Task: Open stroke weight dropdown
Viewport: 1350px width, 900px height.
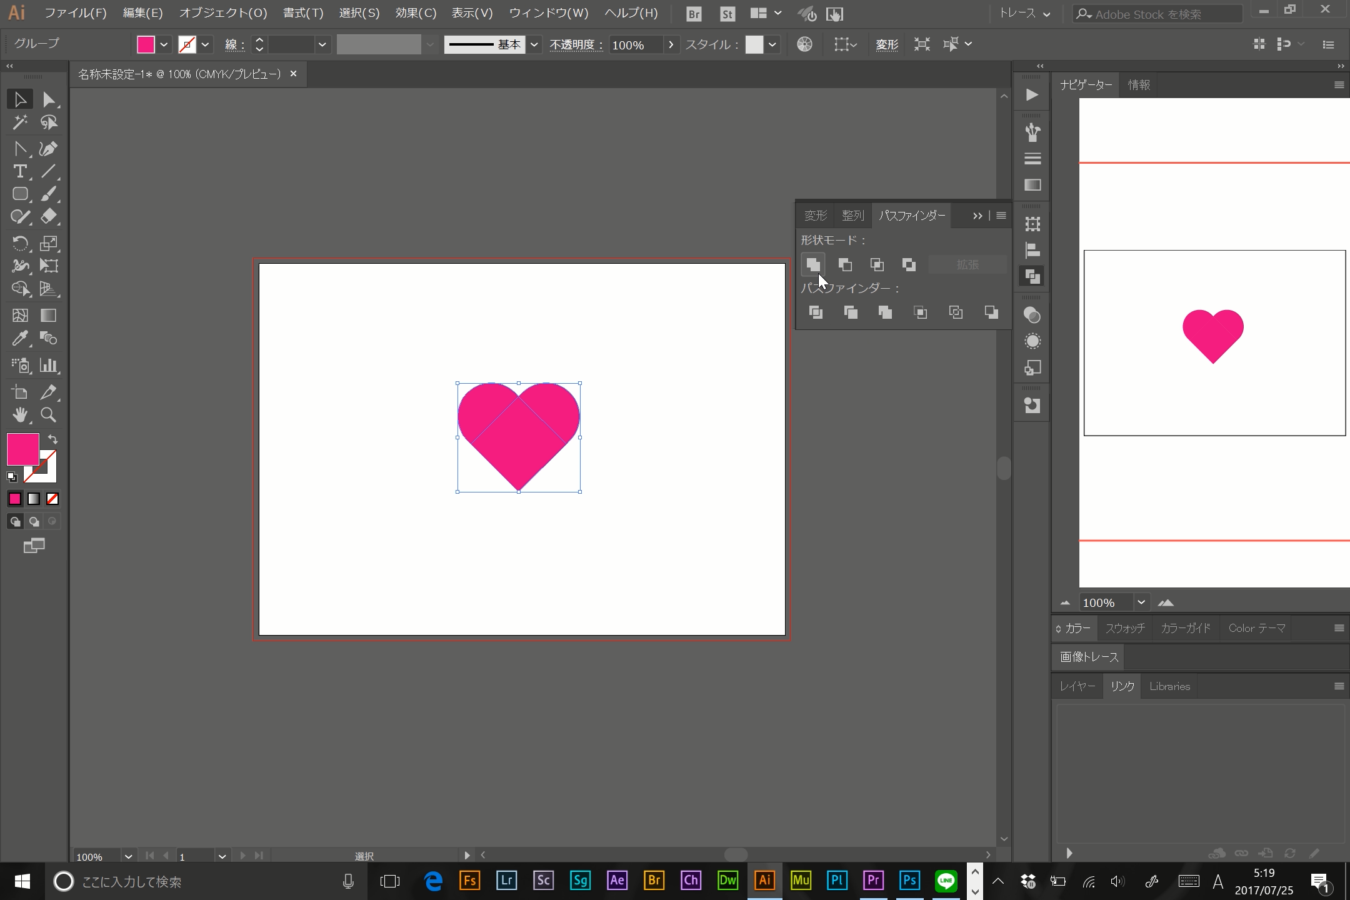Action: 322,44
